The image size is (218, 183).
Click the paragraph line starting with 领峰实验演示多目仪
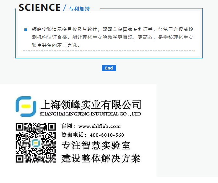coord(112,29)
